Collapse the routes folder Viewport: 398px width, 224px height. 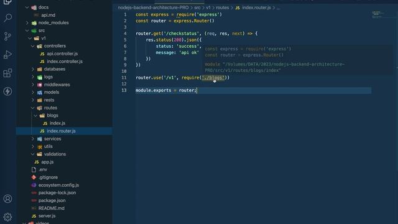pos(33,108)
